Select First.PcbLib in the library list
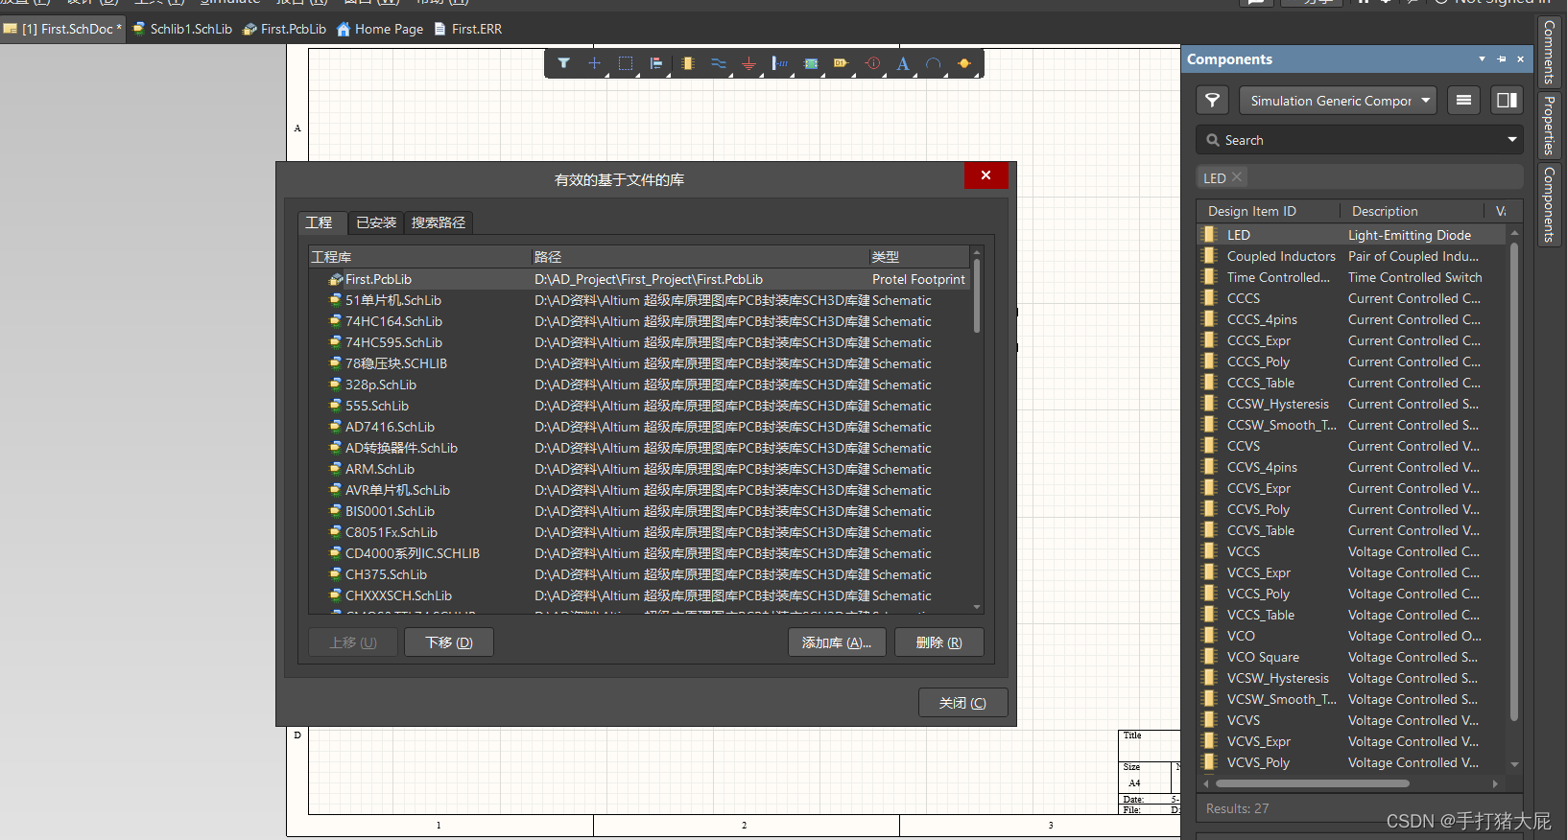The image size is (1567, 840). [640, 279]
